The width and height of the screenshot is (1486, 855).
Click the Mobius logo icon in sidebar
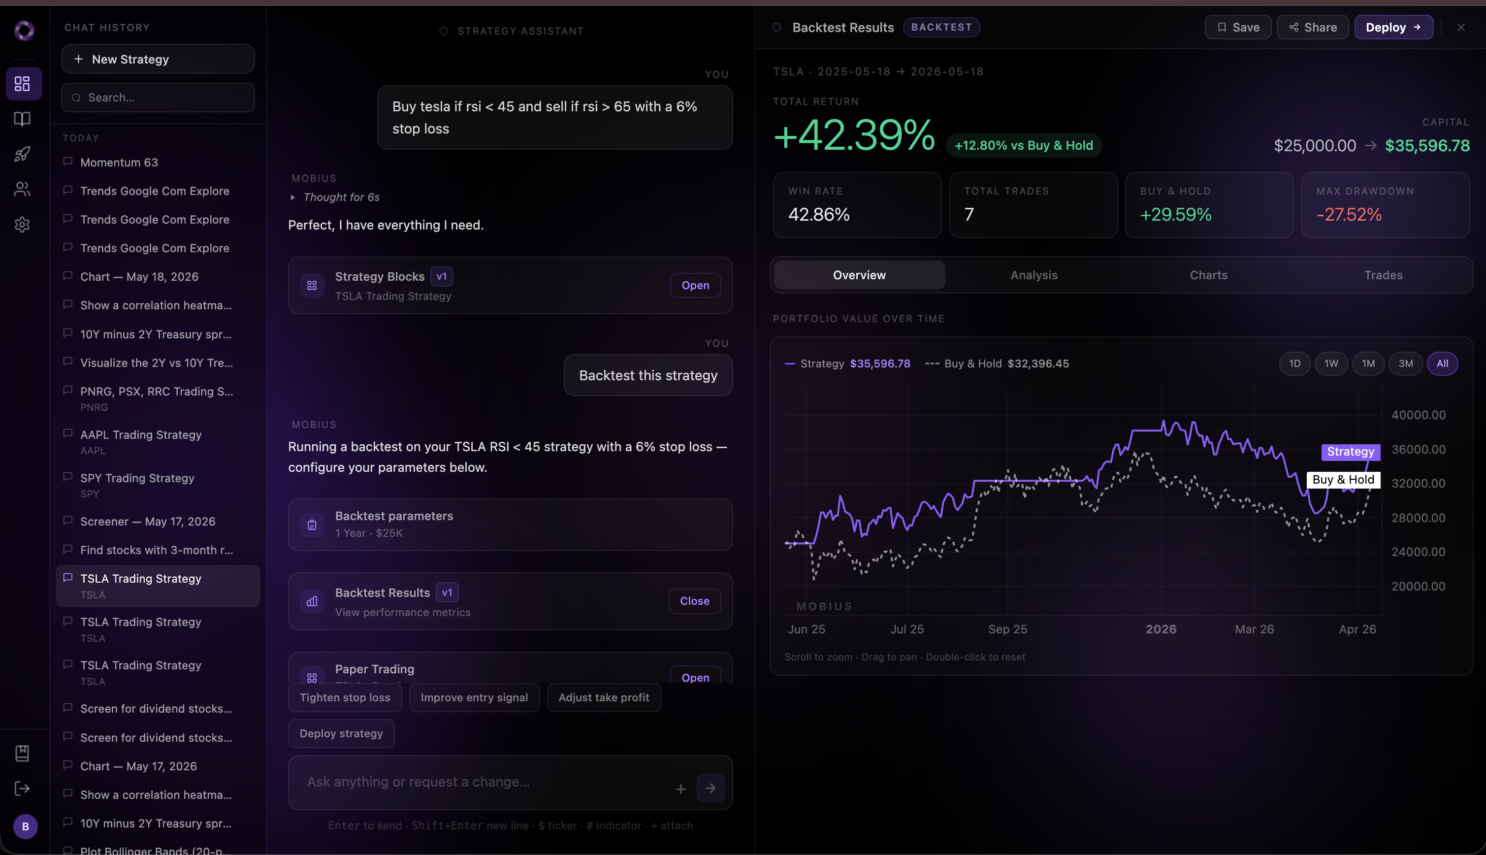click(24, 30)
